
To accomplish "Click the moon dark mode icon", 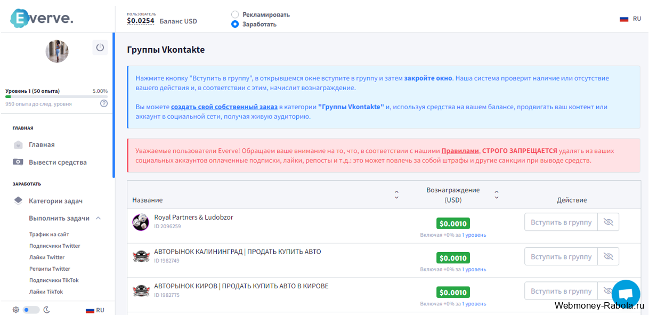I will coord(46,310).
